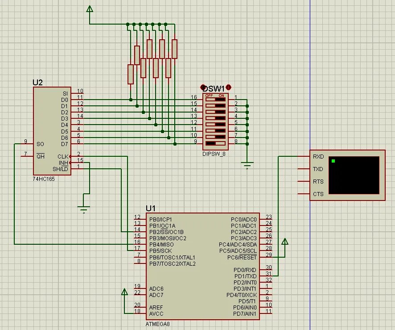Click the PB5/SCK pin label
The width and height of the screenshot is (395, 330).
tap(160, 251)
